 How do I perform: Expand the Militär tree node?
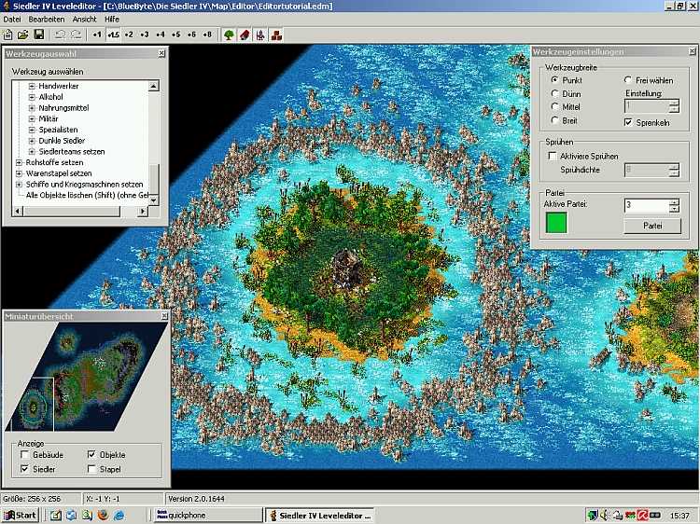[32, 118]
